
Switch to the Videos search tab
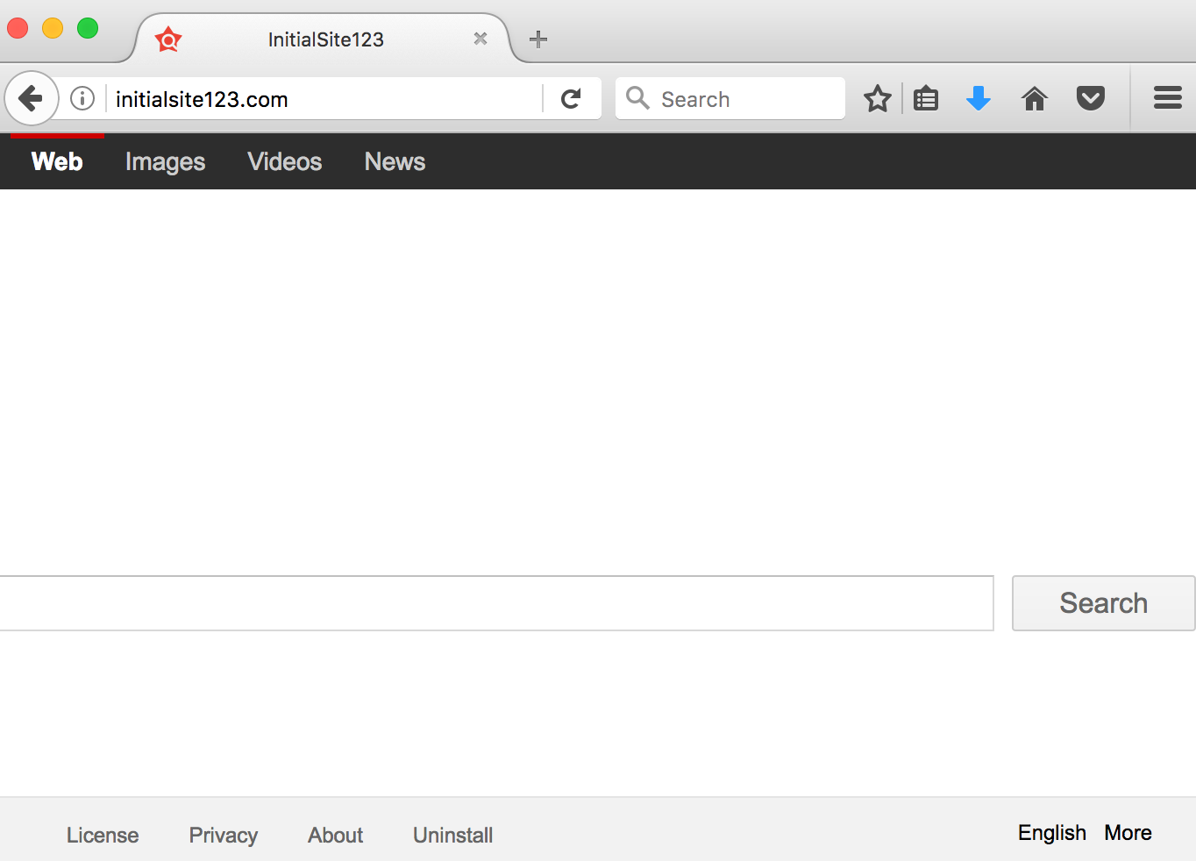[284, 162]
